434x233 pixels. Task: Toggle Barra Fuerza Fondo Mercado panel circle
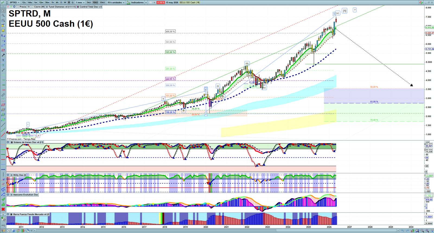pos(8,214)
